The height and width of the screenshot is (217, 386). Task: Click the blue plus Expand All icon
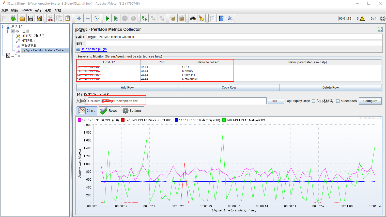coord(79,18)
